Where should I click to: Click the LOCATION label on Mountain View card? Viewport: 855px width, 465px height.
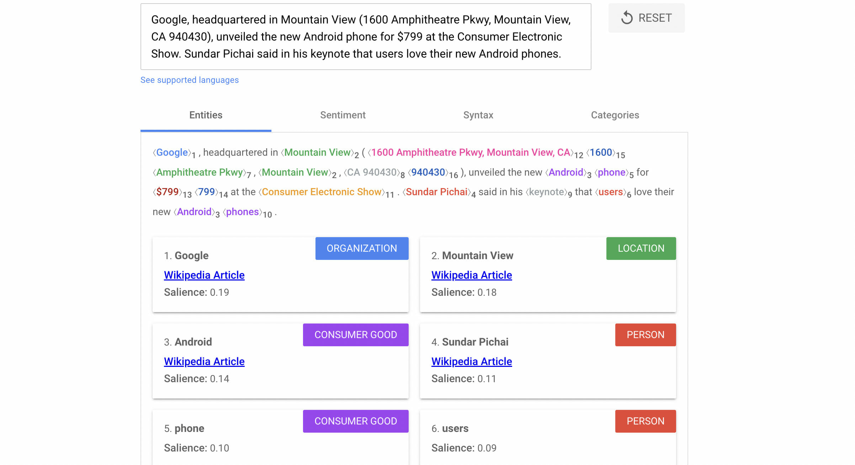(641, 248)
